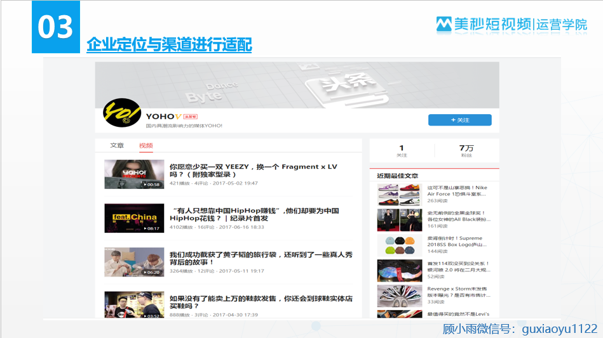603x338 pixels.
Task: Click the 421播放 video stats line
Action: pos(213,183)
